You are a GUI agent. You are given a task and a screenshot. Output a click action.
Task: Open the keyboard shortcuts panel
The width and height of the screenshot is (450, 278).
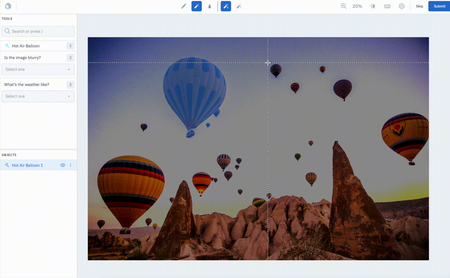(387, 6)
